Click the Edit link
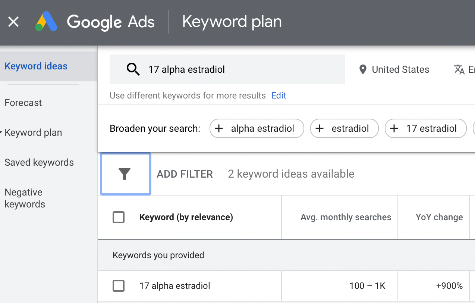Viewport: 475px width, 303px height. pos(279,96)
